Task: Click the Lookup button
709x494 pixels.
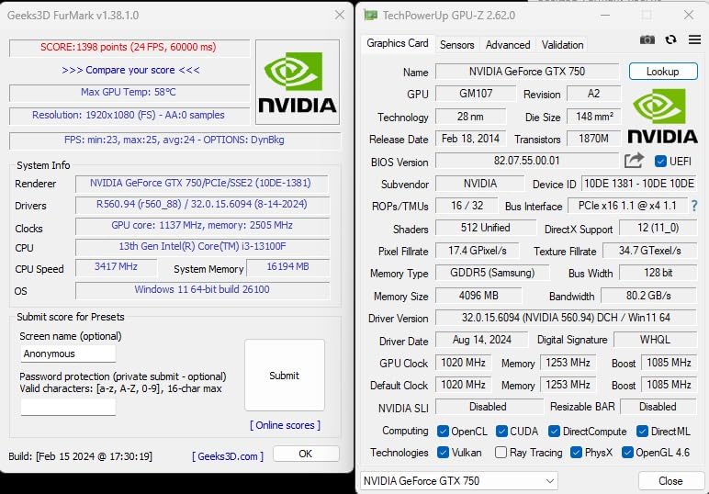Action: [663, 72]
